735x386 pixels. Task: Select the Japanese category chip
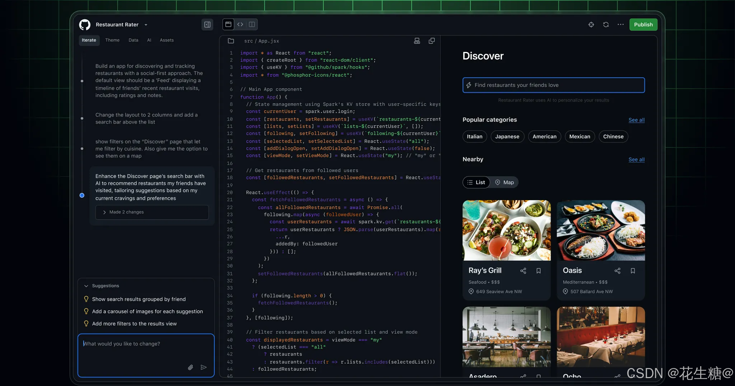point(507,136)
